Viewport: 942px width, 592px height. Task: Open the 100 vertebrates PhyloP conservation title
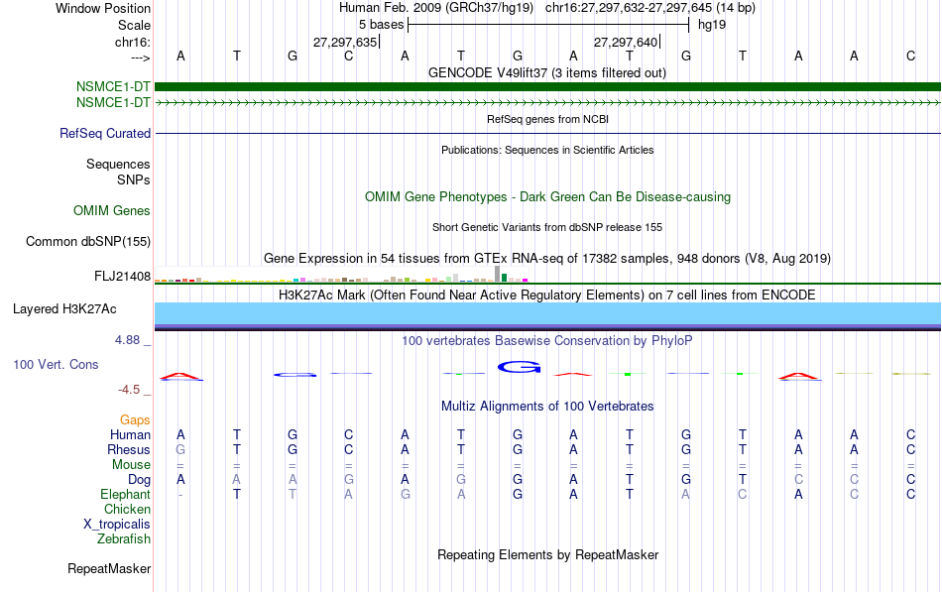coord(546,341)
